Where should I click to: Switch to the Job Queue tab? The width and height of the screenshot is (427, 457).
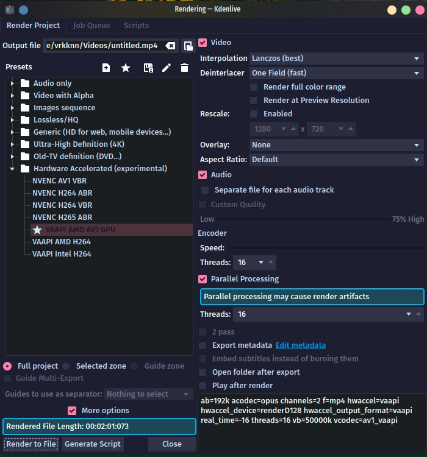91,26
